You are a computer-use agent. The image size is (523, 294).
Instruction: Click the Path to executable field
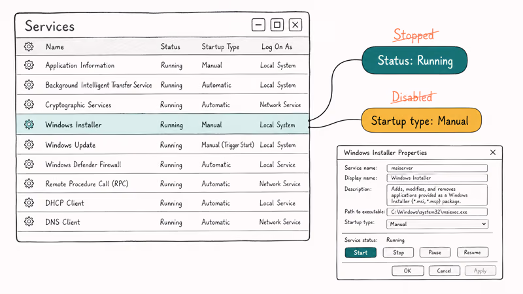coord(437,212)
